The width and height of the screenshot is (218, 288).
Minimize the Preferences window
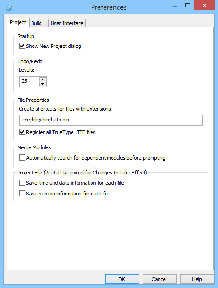175,6
